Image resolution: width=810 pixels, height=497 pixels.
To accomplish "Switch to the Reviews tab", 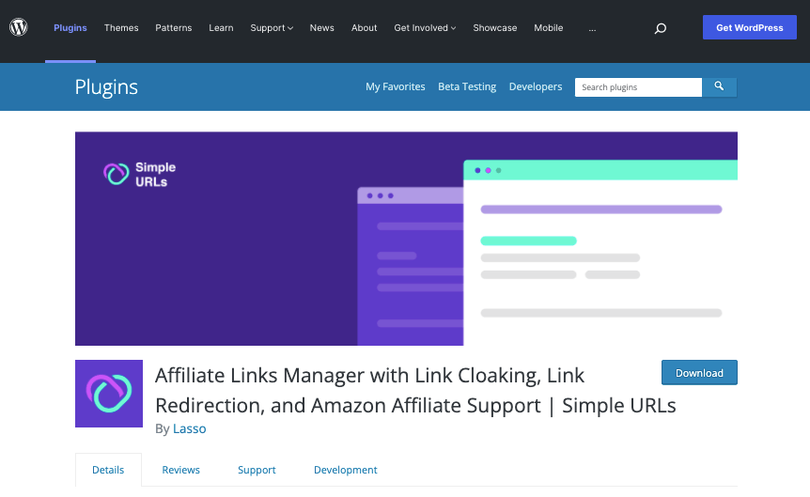I will click(180, 470).
